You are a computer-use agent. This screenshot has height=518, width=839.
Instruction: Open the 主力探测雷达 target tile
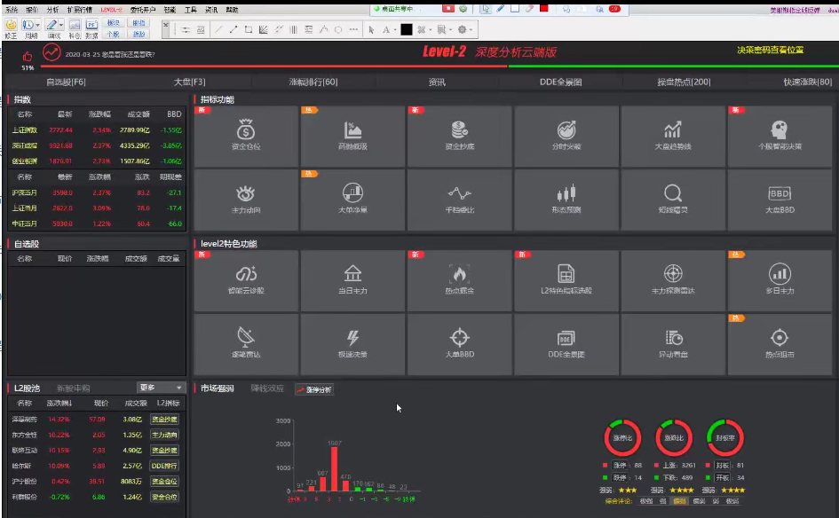pos(673,280)
